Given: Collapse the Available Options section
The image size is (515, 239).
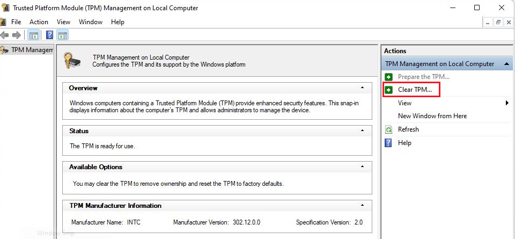Looking at the screenshot, I should pyautogui.click(x=362, y=166).
